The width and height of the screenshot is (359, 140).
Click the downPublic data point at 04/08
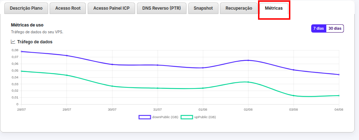[x=339, y=74]
